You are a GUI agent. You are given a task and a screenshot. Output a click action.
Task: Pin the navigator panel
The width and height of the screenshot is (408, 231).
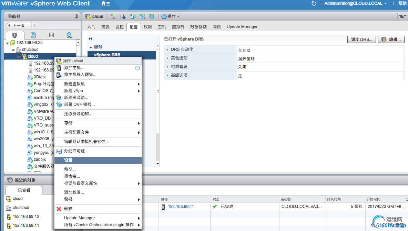tap(76, 16)
